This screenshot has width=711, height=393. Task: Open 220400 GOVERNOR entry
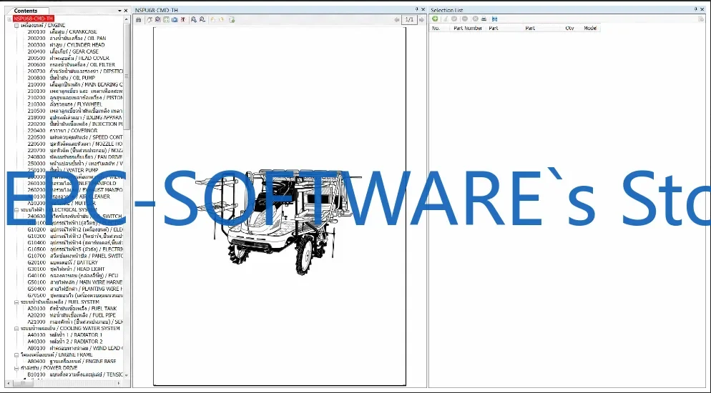[62, 130]
